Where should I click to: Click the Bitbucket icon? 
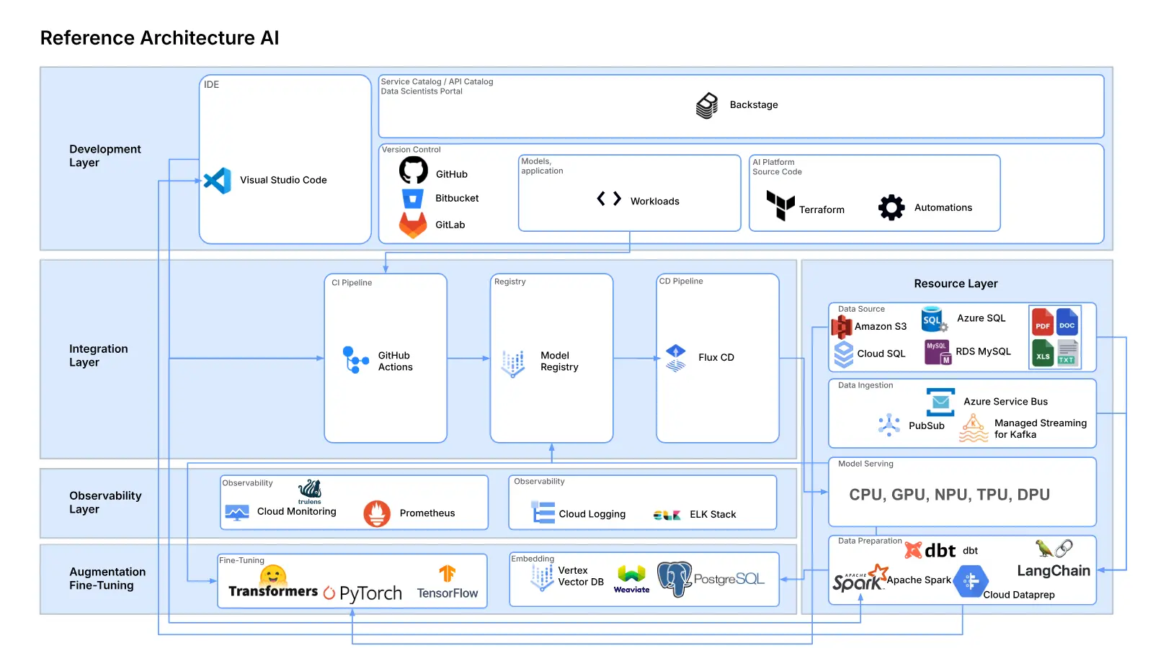point(411,197)
